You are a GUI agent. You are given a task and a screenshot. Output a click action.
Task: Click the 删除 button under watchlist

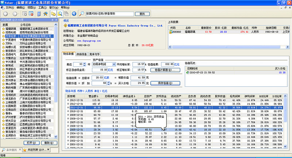tap(49, 143)
